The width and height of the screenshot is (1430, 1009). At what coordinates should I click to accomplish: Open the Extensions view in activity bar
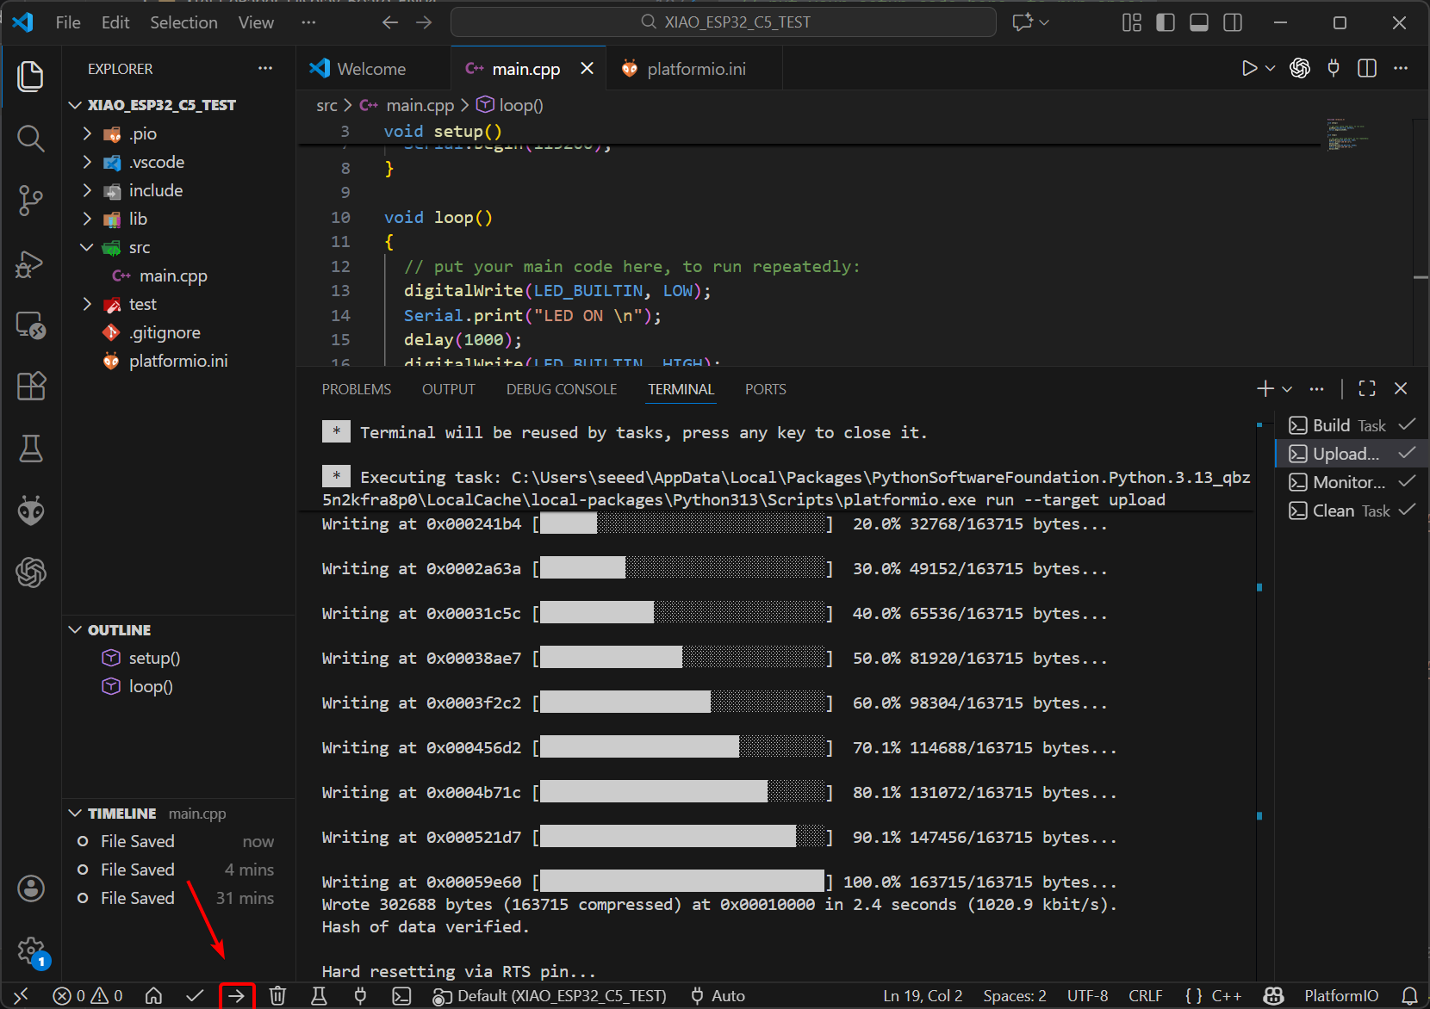pos(31,387)
